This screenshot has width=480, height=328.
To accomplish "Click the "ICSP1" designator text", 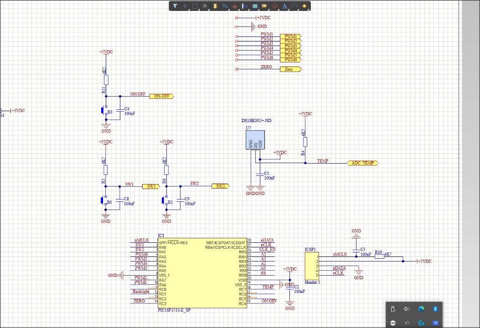I will click(310, 249).
